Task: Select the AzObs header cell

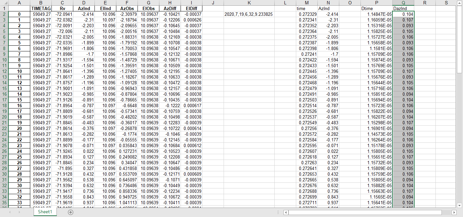Action: (x=127, y=8)
